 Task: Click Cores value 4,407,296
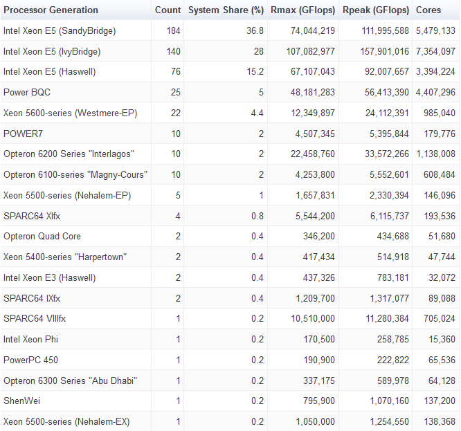[x=435, y=93]
